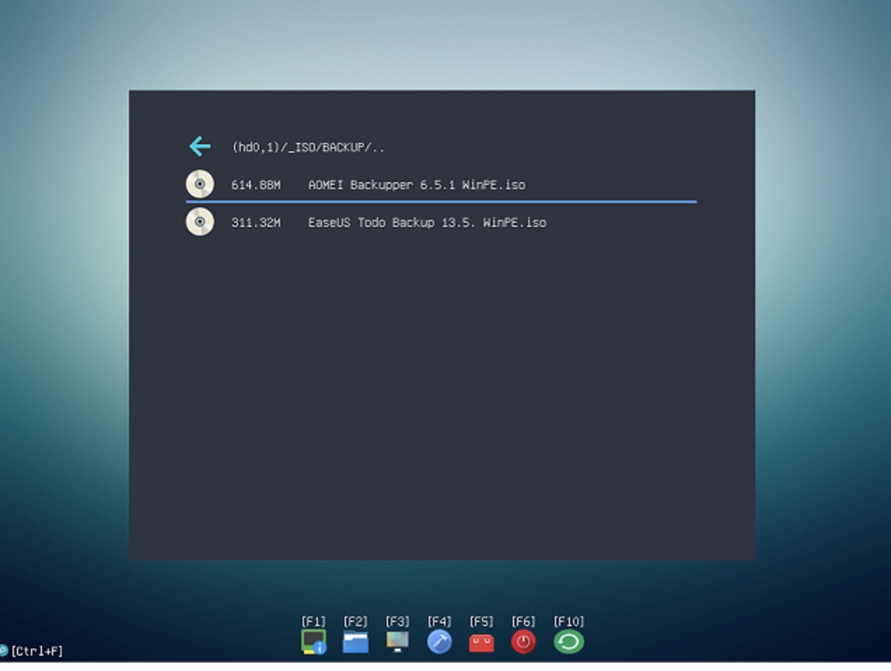Image resolution: width=891 pixels, height=671 pixels.
Task: Click the [F1] shortcut label
Action: tap(314, 622)
